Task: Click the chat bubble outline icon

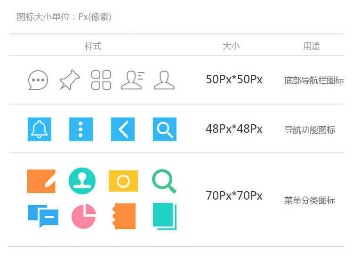Action: pyautogui.click(x=38, y=80)
